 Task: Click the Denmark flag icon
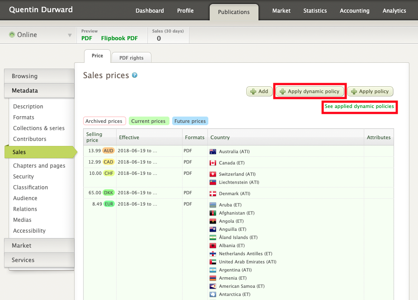(x=213, y=194)
